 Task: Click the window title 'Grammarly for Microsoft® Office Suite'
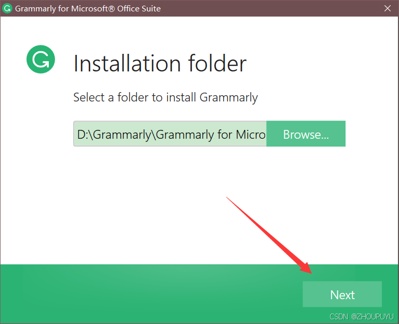click(x=88, y=9)
